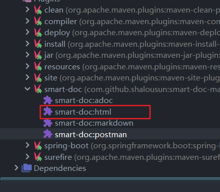Click the clean plugin Maven icon
Screen dimensions: 220x192
(x=38, y=10)
